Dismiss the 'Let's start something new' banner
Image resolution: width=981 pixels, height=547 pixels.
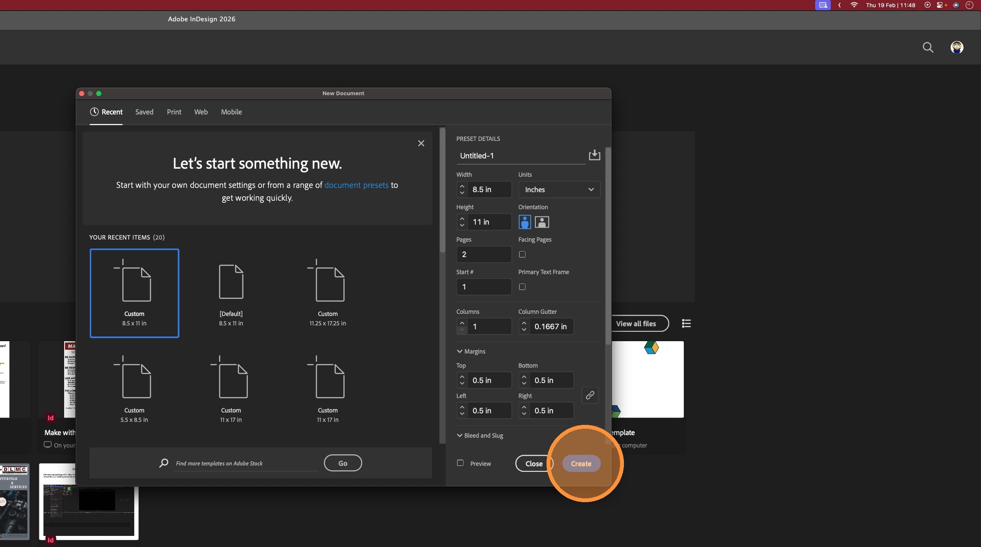421,143
